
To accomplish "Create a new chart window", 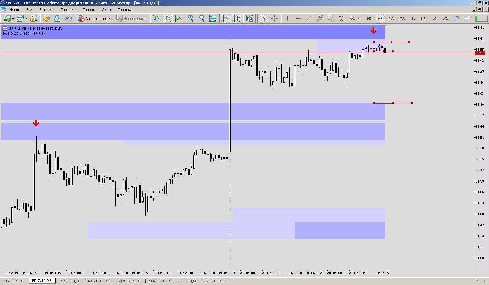I will click(x=7, y=18).
